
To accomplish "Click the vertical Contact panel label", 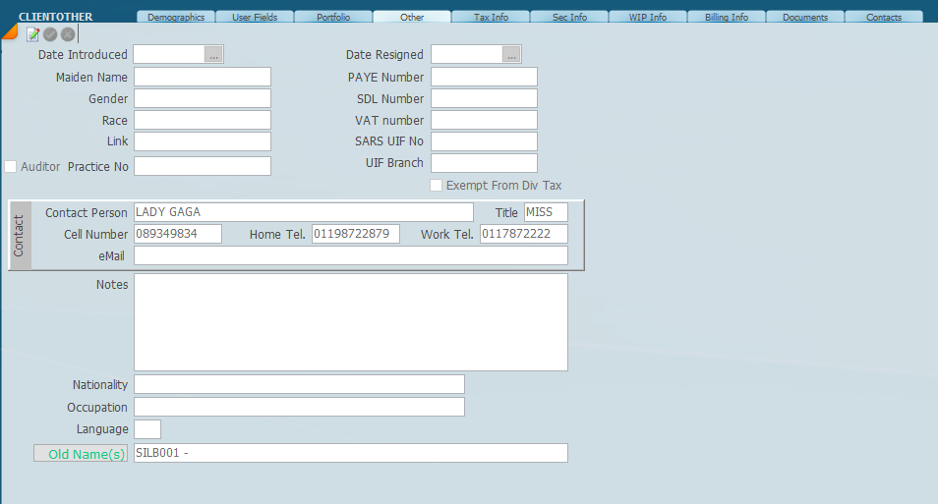I will click(20, 235).
